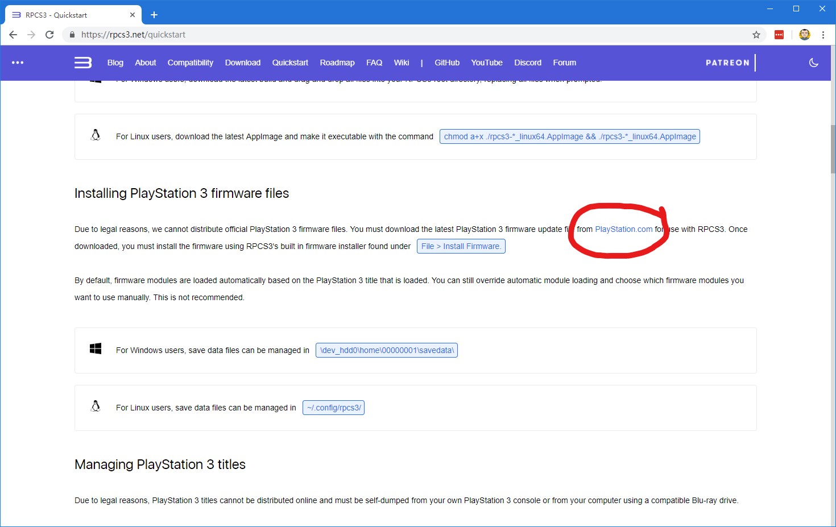Viewport: 836px width, 527px height.
Task: Toggle dark mode with the moon icon
Action: (x=813, y=63)
